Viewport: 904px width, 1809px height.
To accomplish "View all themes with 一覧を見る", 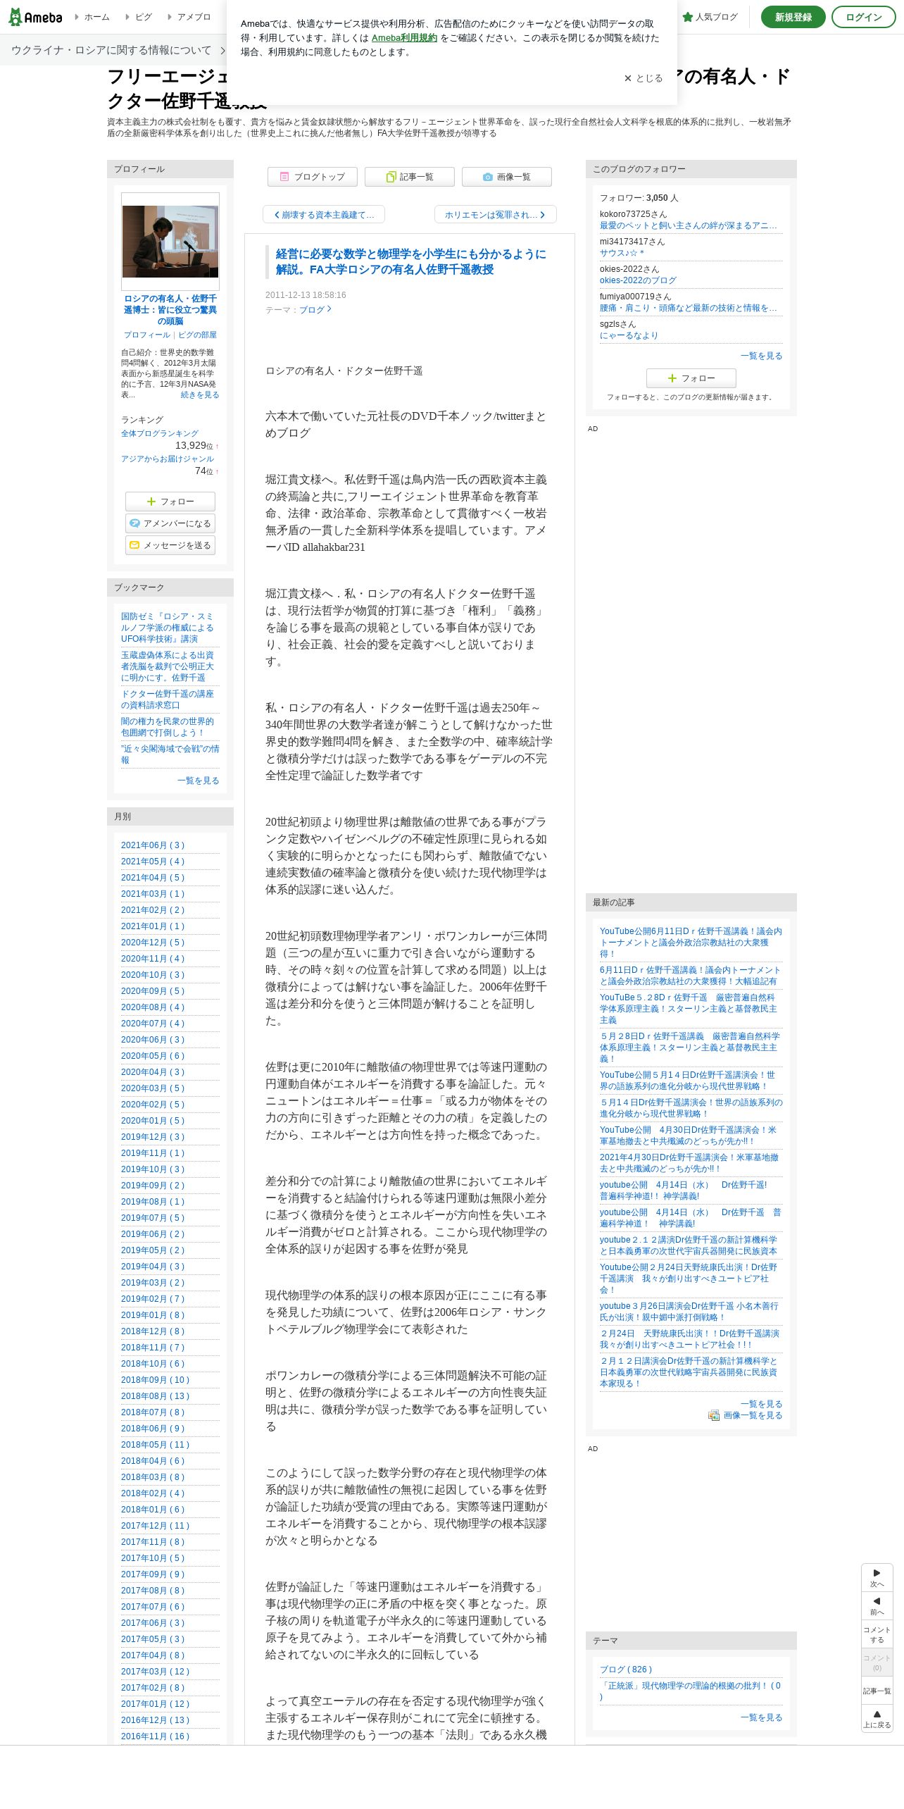I will (x=762, y=1717).
